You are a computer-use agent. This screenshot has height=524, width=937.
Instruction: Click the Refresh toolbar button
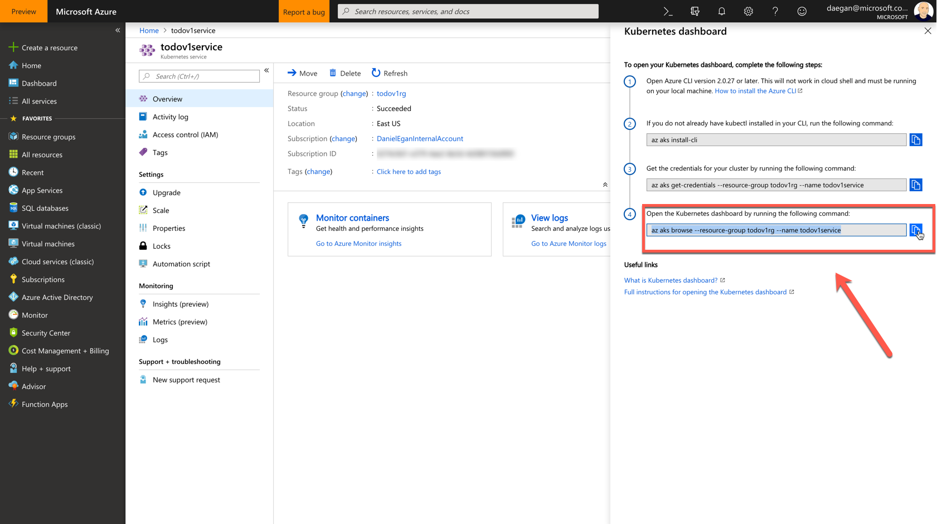pyautogui.click(x=390, y=73)
